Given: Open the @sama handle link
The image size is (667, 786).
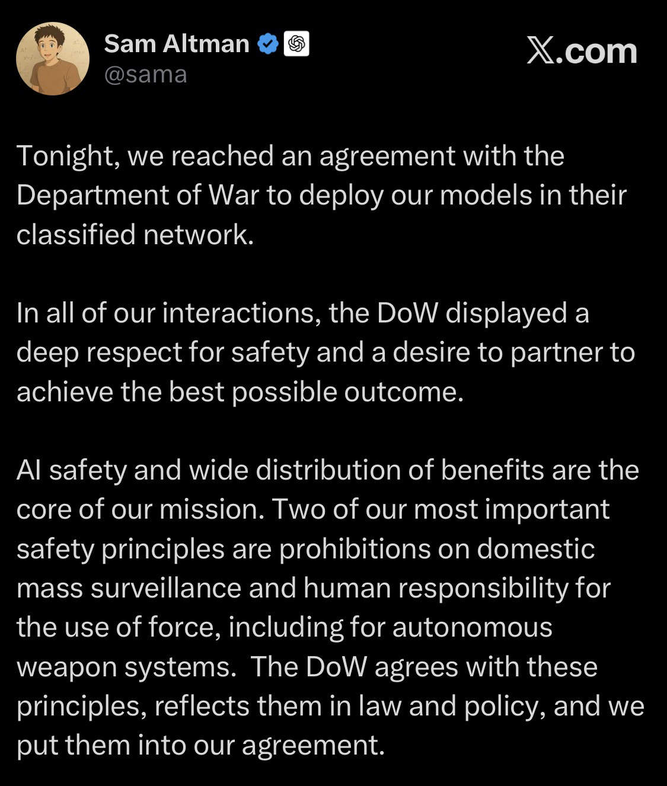Looking at the screenshot, I should pyautogui.click(x=145, y=75).
